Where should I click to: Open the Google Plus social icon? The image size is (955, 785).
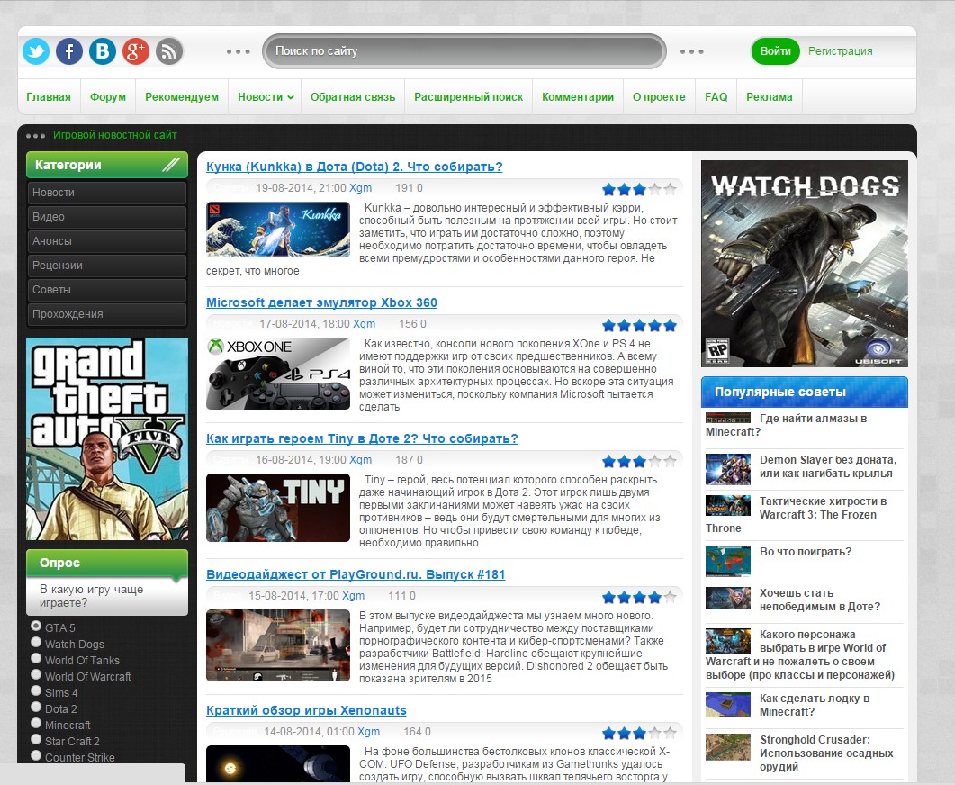pos(136,51)
